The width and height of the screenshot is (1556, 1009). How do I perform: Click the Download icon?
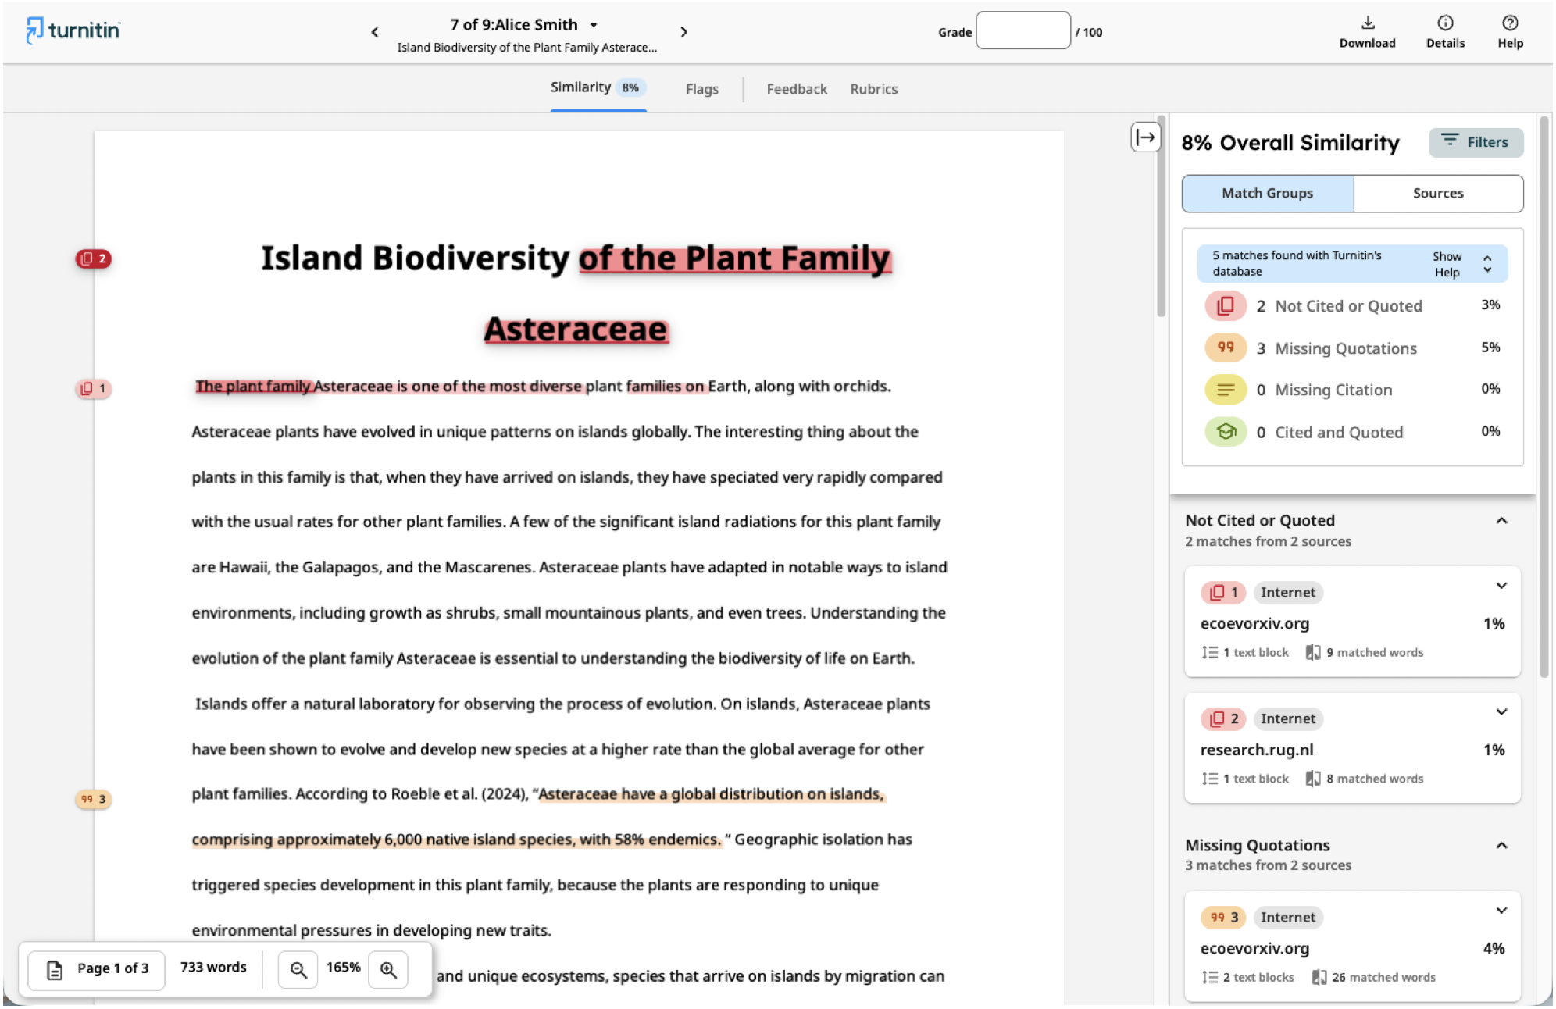click(x=1367, y=23)
